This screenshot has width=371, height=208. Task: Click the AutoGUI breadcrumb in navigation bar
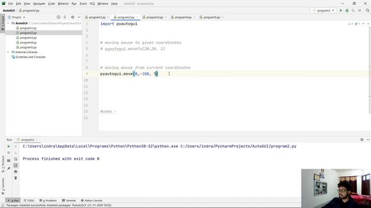[x=9, y=10]
